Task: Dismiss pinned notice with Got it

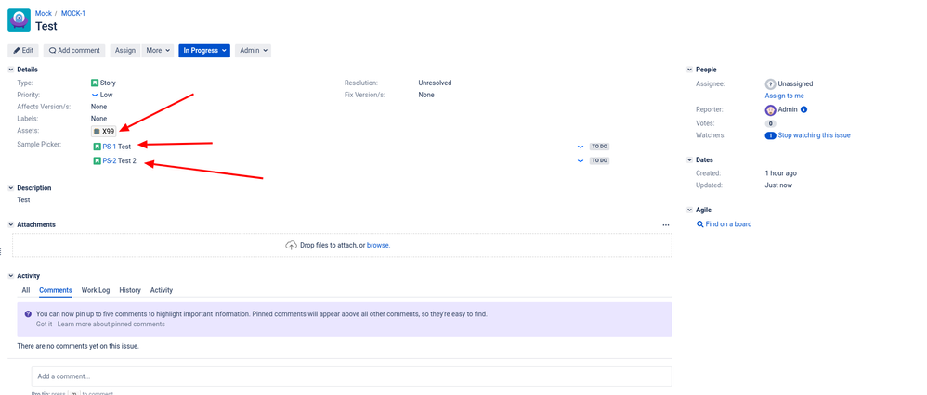Action: (44, 325)
